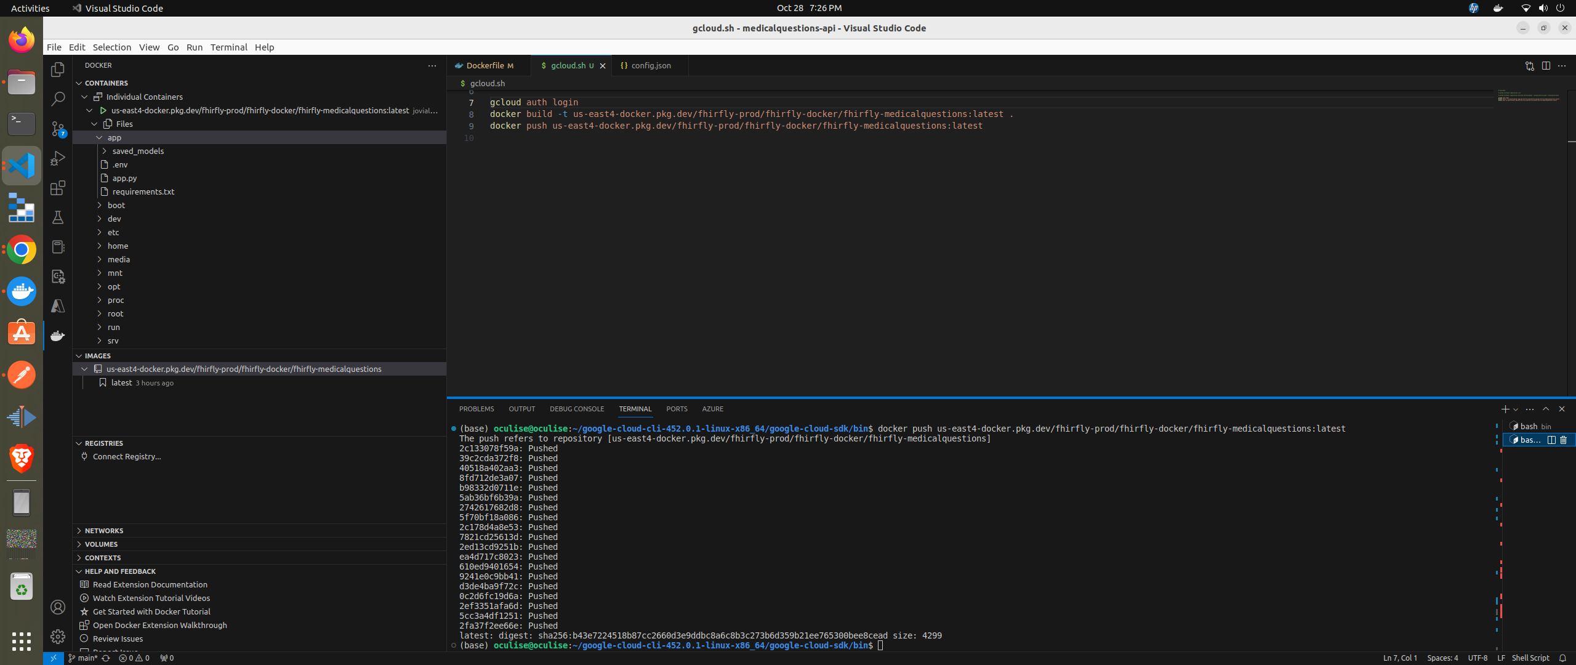Screen dimensions: 1576x665
Task: Open the Manage gear icon
Action: (x=58, y=637)
